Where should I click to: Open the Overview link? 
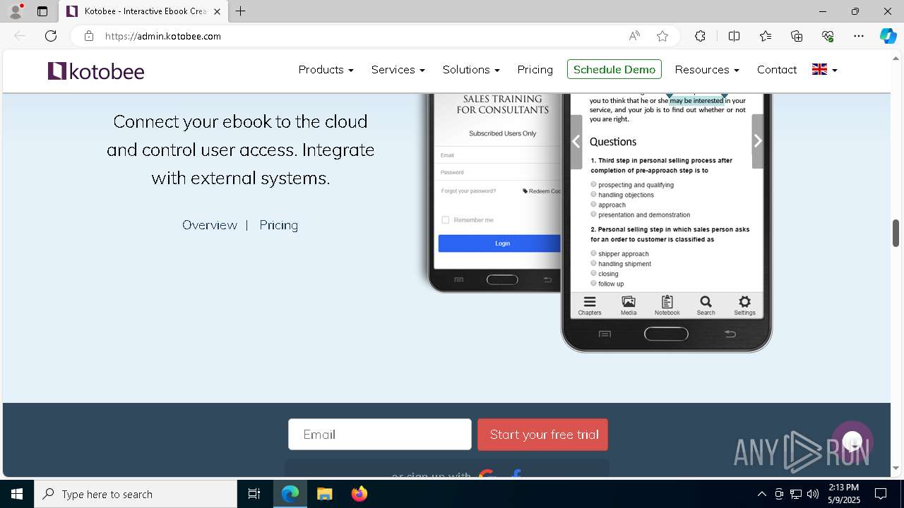click(x=210, y=225)
